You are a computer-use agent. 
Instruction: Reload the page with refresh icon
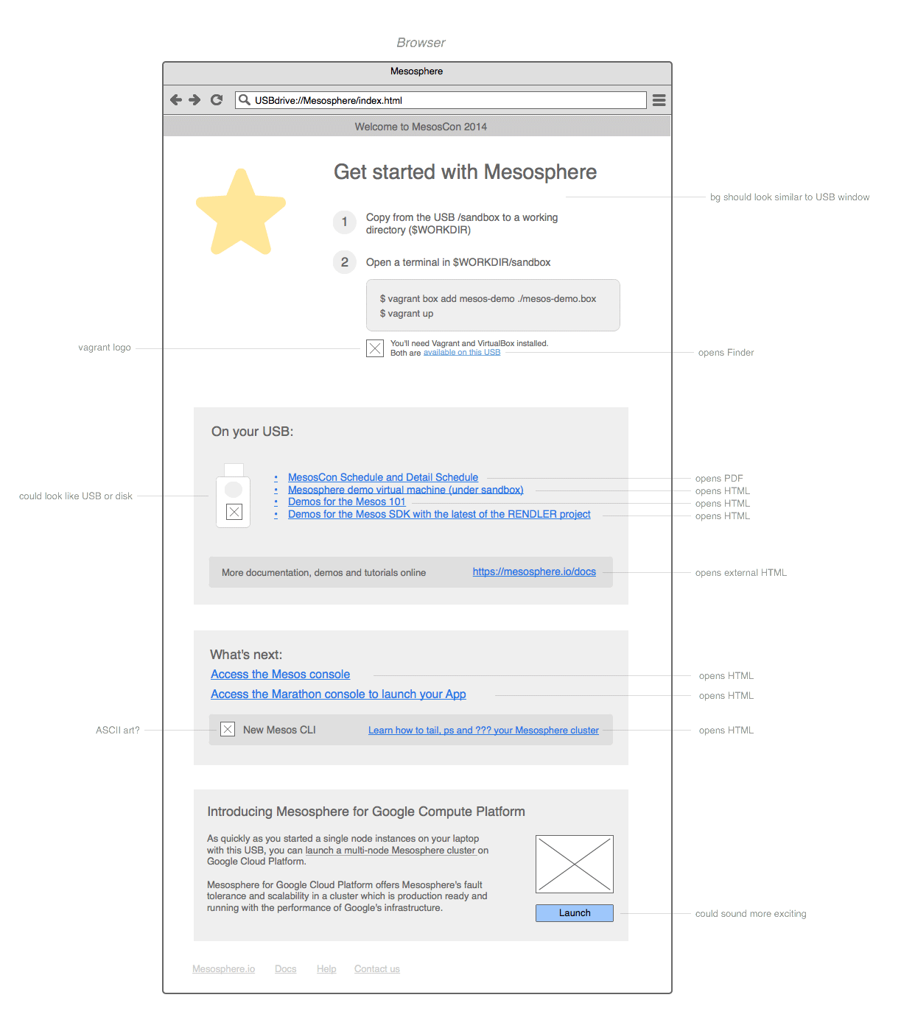217,99
